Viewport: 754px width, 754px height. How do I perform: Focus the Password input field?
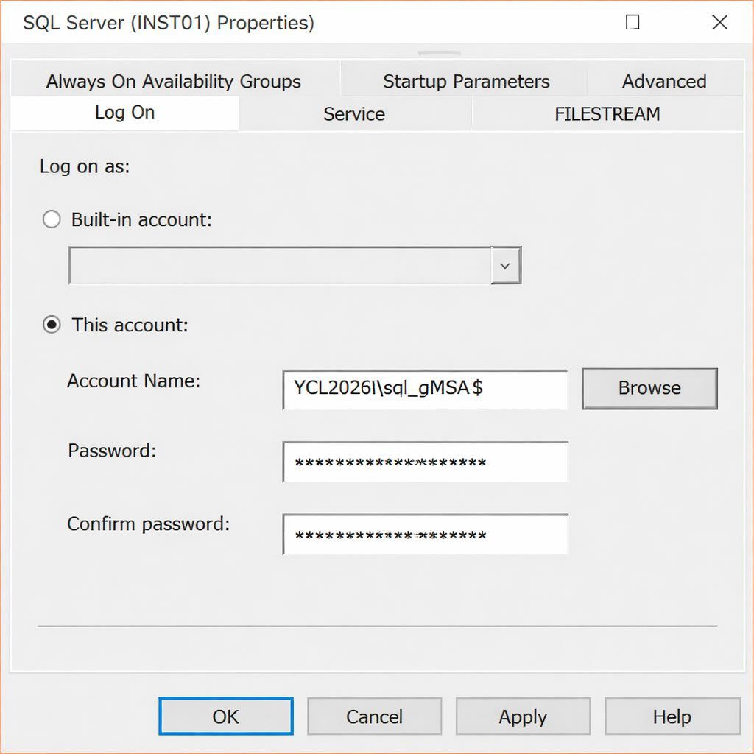[x=425, y=462]
